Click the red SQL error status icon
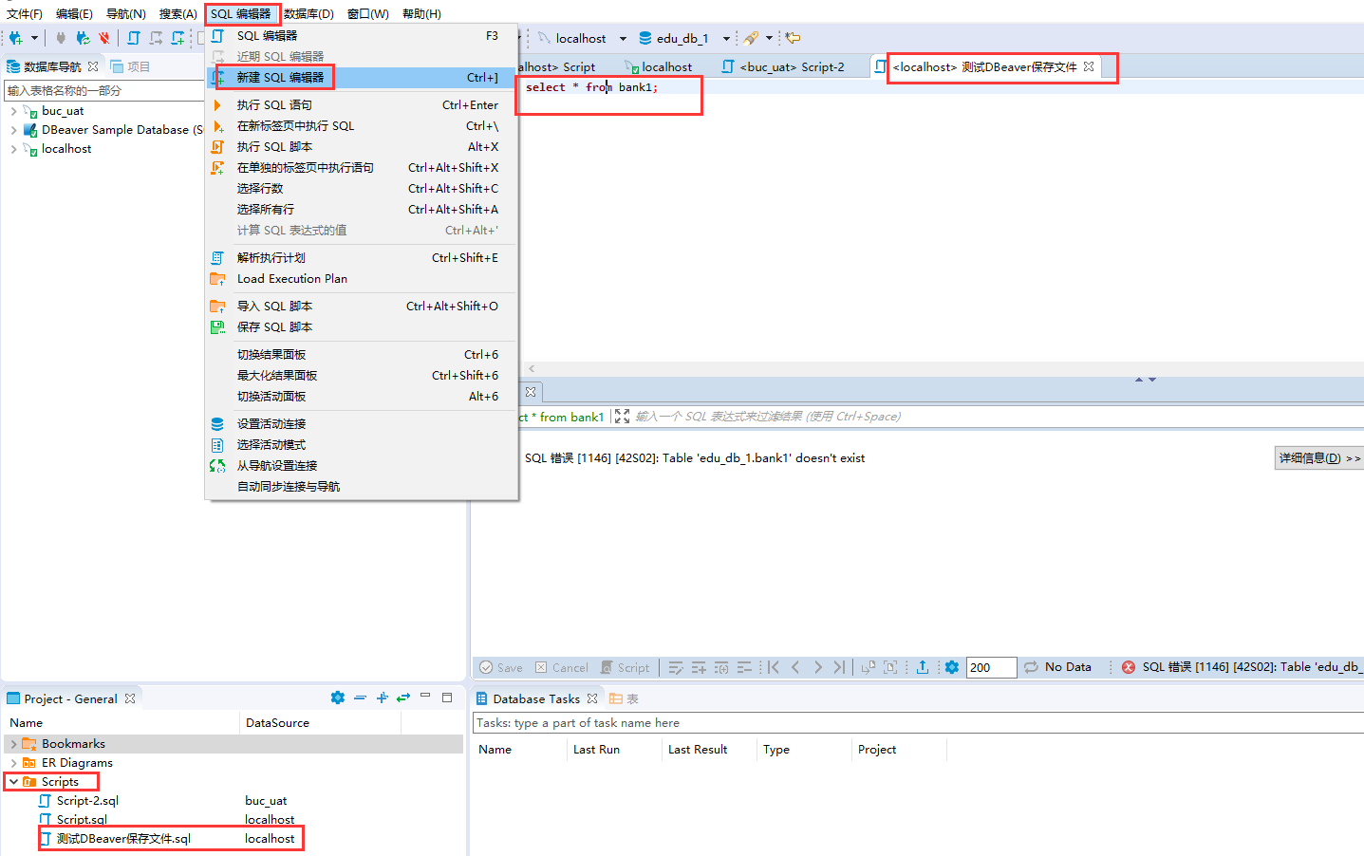The height and width of the screenshot is (856, 1364). (x=1129, y=667)
